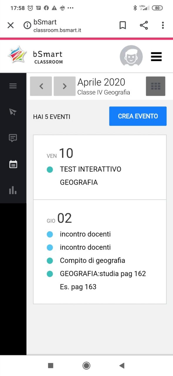Open TEST INTERATTIVO GEOGRAFIA event
Screen dimensions: 173x376
click(x=91, y=176)
